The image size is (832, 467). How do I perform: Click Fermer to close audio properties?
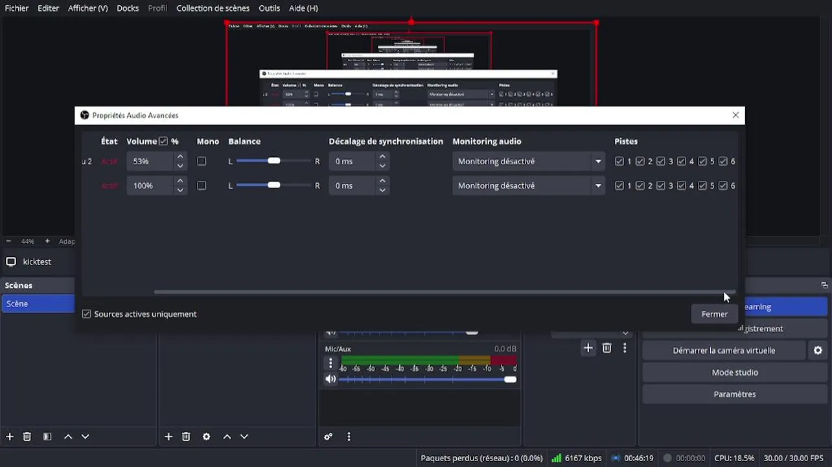click(x=714, y=314)
